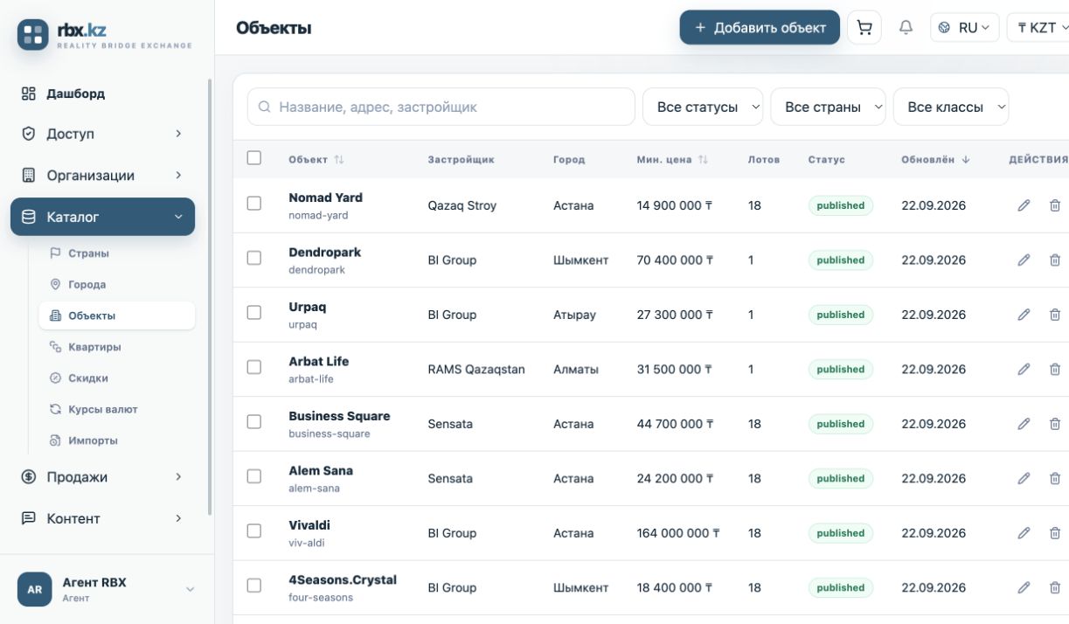Delete 4Seasons.Crystal trash icon
This screenshot has width=1069, height=624.
coord(1055,587)
